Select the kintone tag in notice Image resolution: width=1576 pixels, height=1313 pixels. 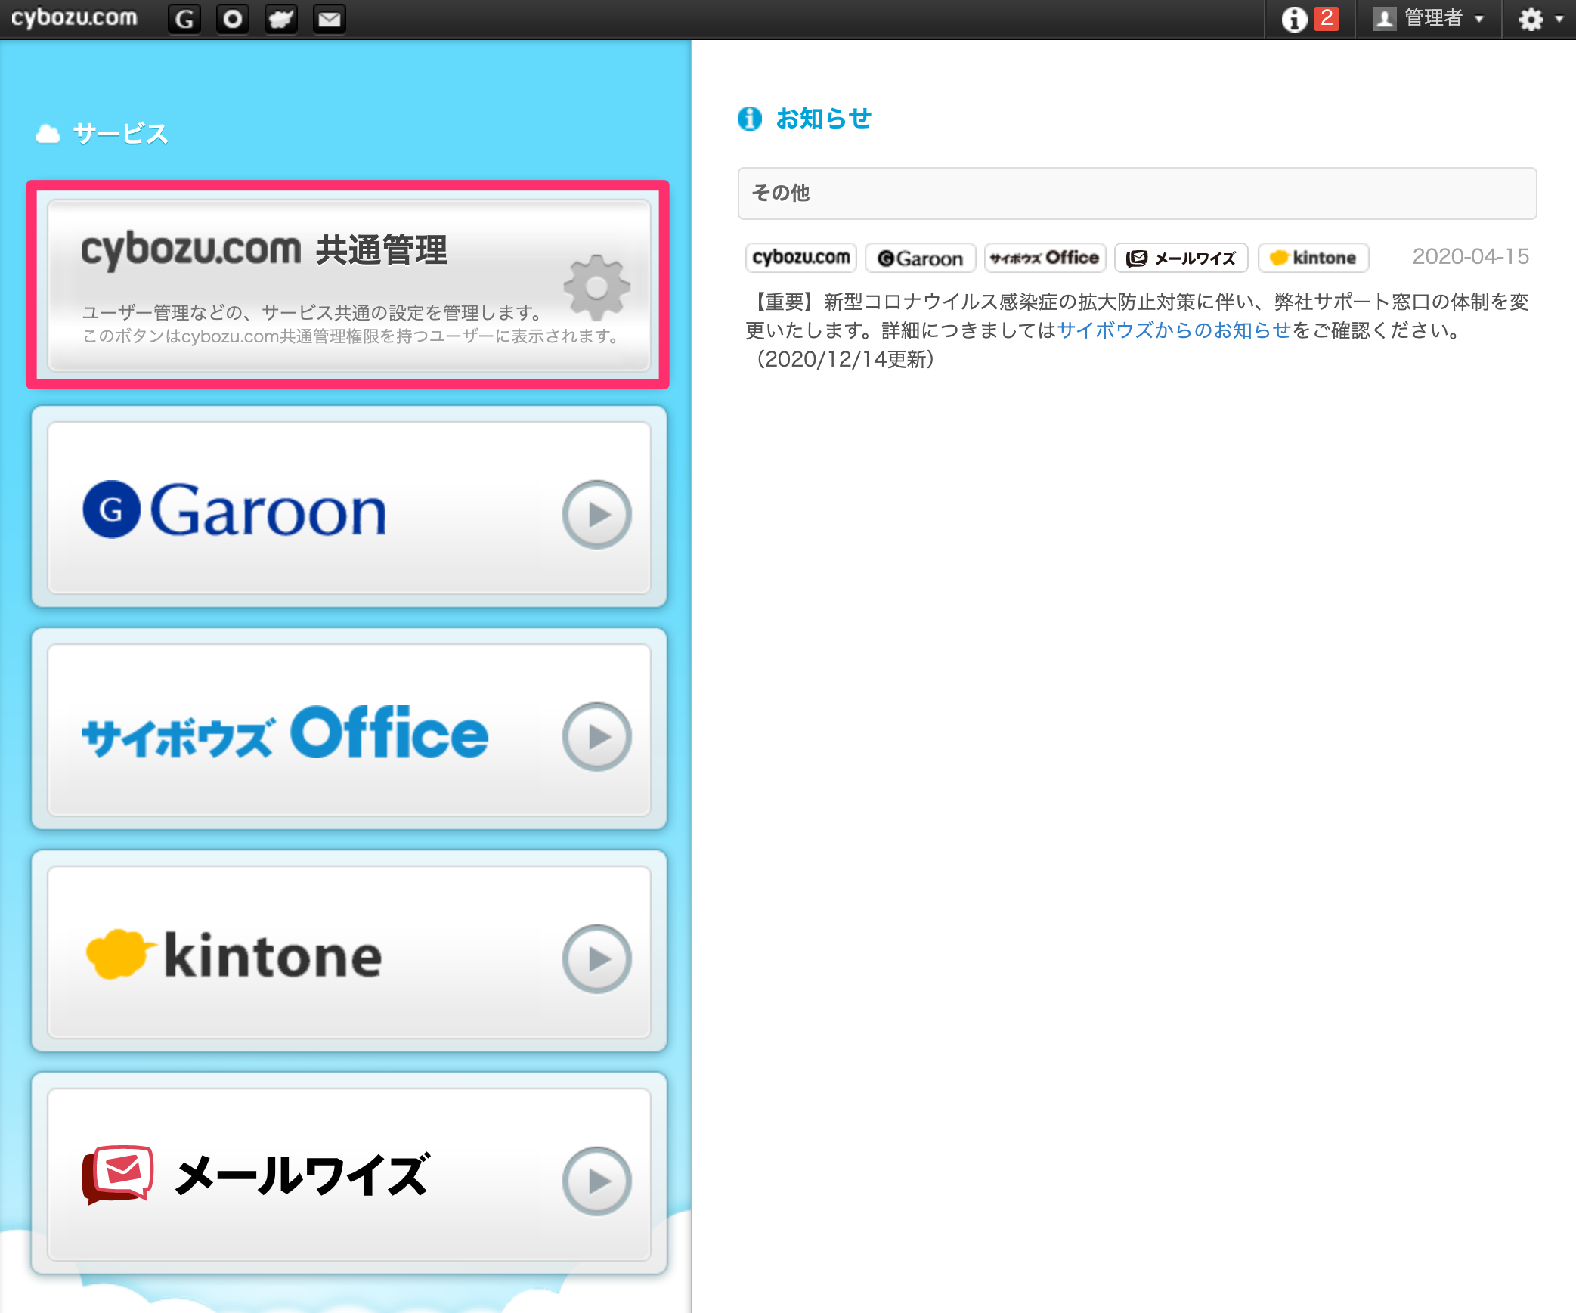pyautogui.click(x=1314, y=258)
